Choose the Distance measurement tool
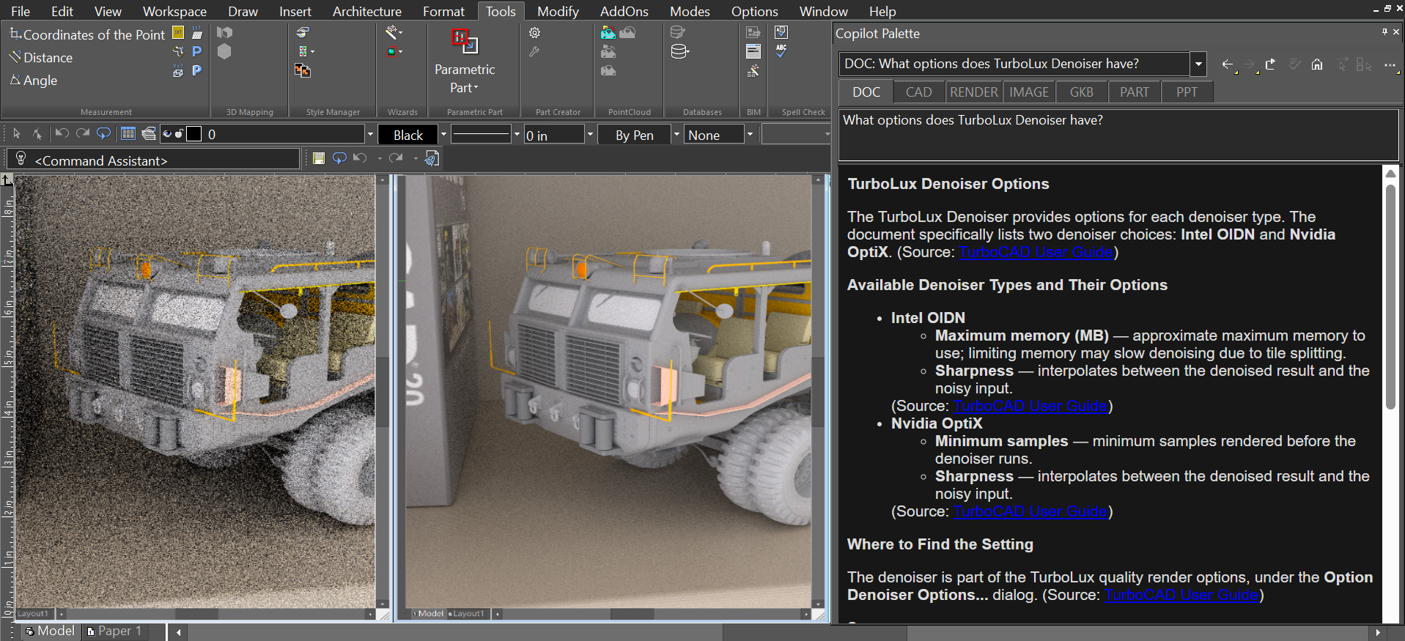 [41, 57]
